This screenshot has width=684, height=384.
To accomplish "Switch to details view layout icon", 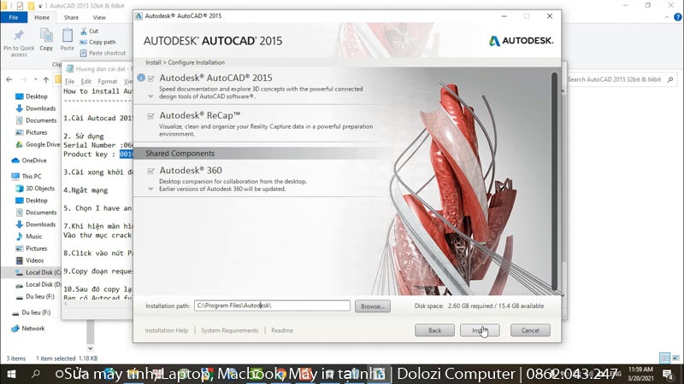I will (x=665, y=358).
